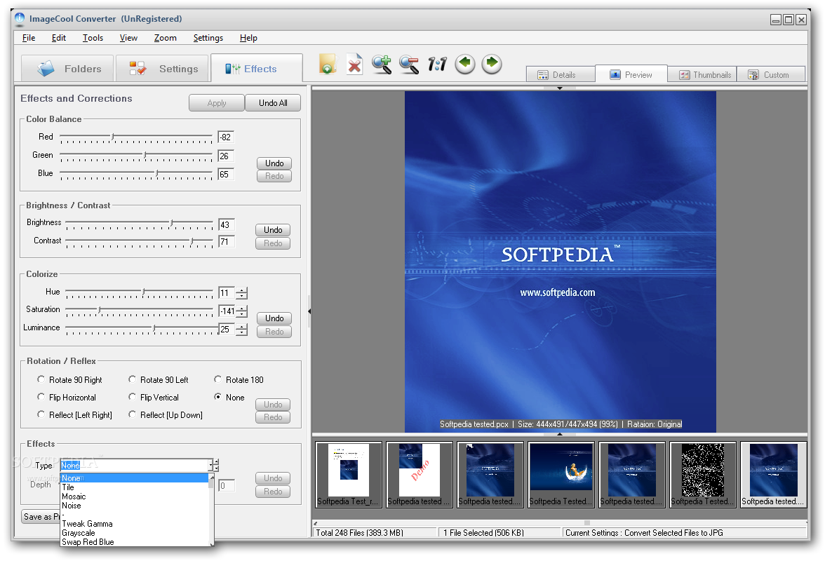This screenshot has width=825, height=561.
Task: Open the Help menu
Action: (x=248, y=38)
